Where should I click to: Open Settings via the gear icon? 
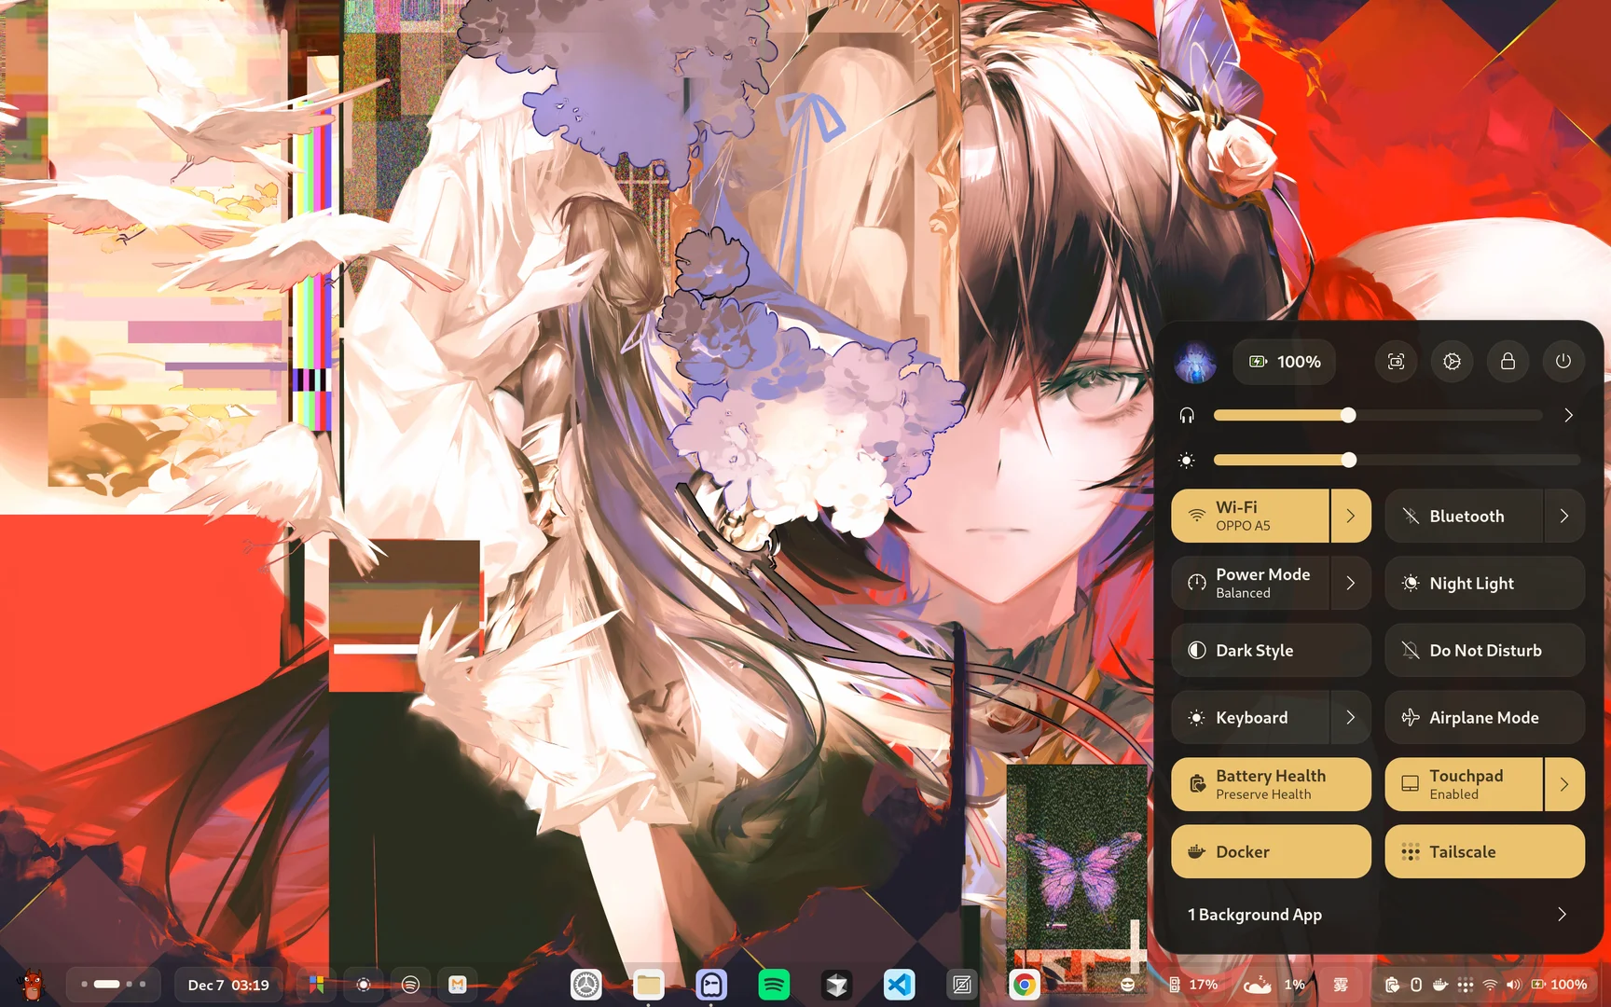pos(1452,362)
